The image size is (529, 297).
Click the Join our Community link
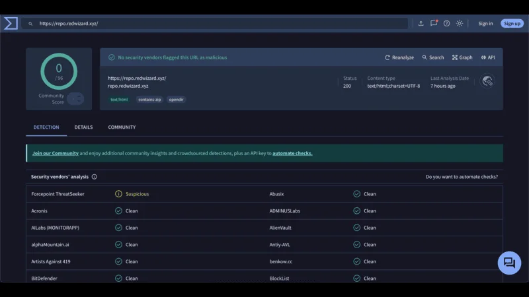56,153
